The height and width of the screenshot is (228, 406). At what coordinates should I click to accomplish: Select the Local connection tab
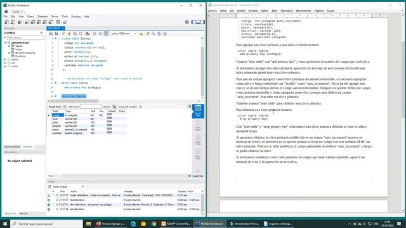point(18,11)
